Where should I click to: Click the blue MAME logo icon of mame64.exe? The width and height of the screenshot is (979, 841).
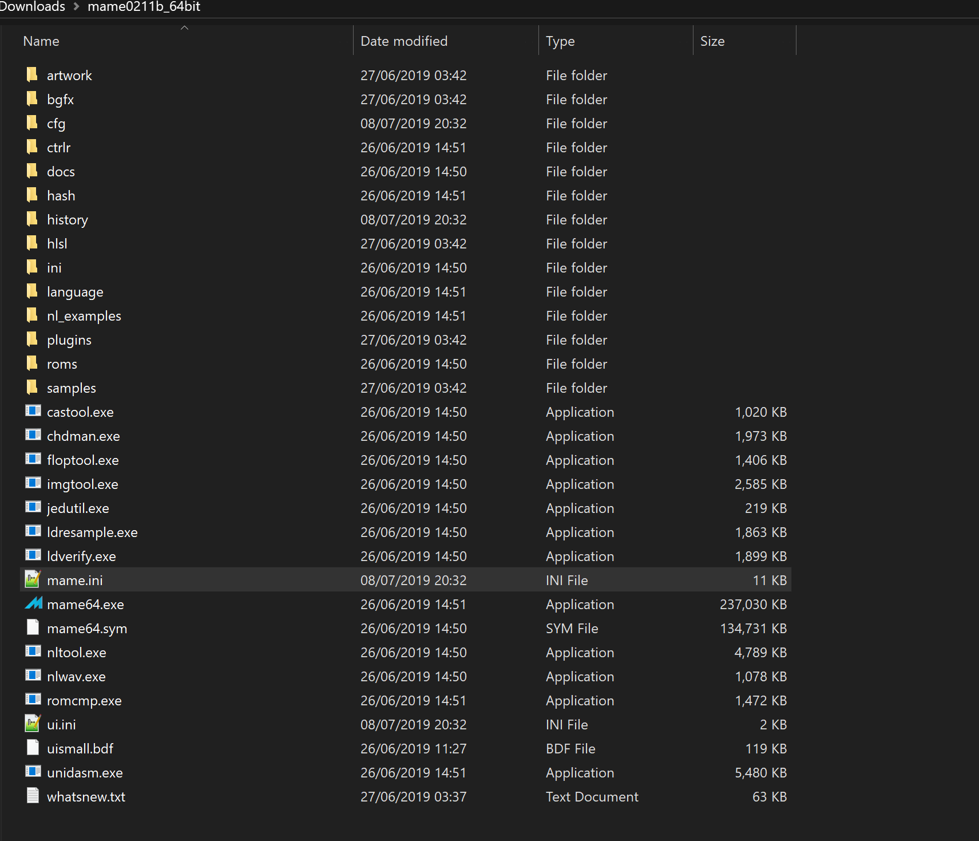pos(33,603)
